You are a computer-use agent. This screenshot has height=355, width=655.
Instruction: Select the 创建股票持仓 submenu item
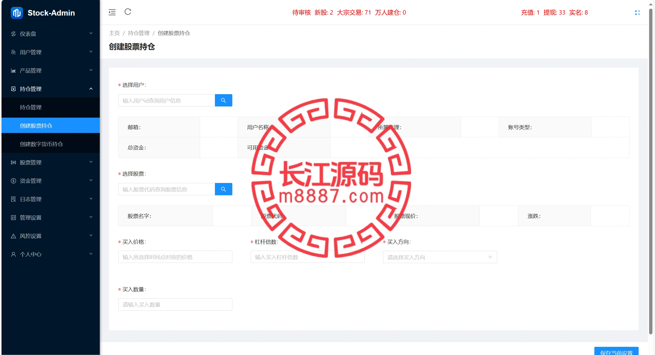tap(51, 126)
